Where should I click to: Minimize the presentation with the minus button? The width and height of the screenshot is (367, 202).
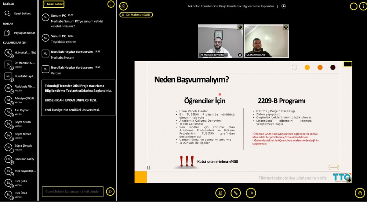pyautogui.click(x=348, y=64)
